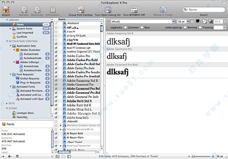Enable the Common ligatures checkbox
The height and width of the screenshot is (159, 228).
pos(126,28)
